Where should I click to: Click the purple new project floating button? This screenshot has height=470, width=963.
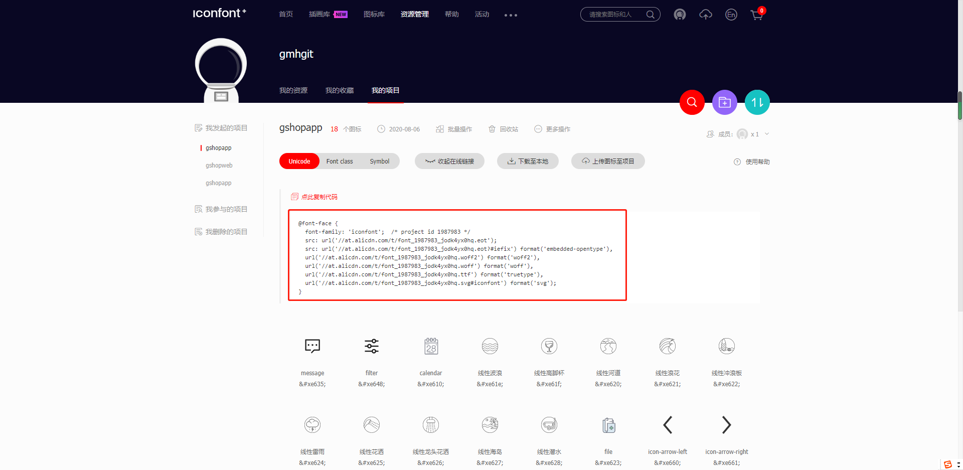tap(724, 102)
